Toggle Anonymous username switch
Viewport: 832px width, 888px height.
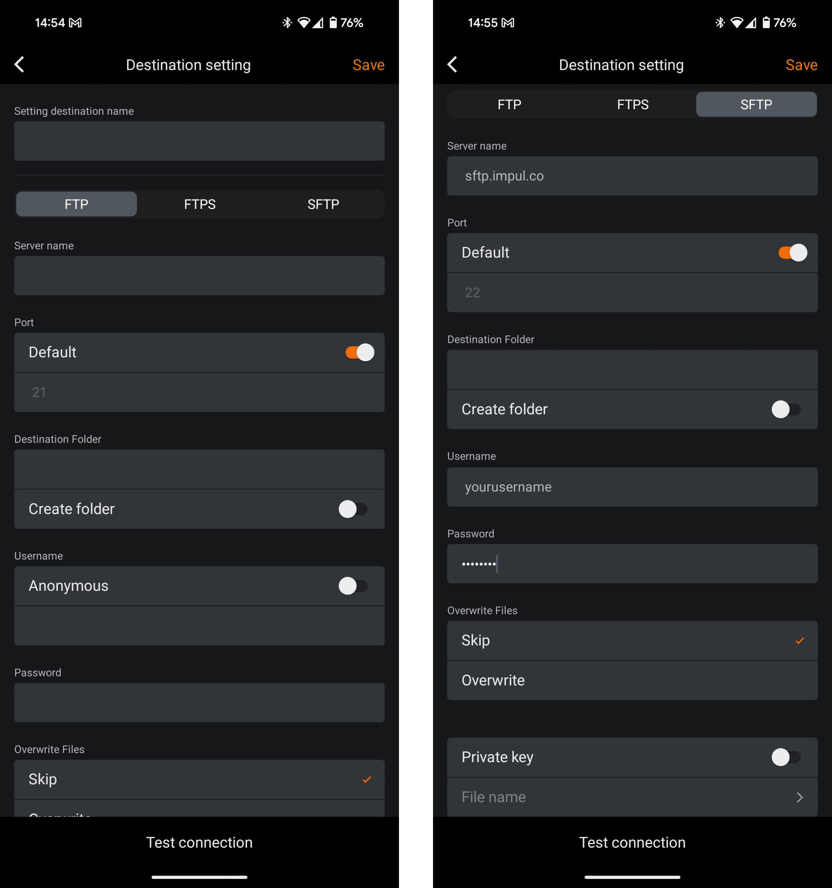click(353, 586)
